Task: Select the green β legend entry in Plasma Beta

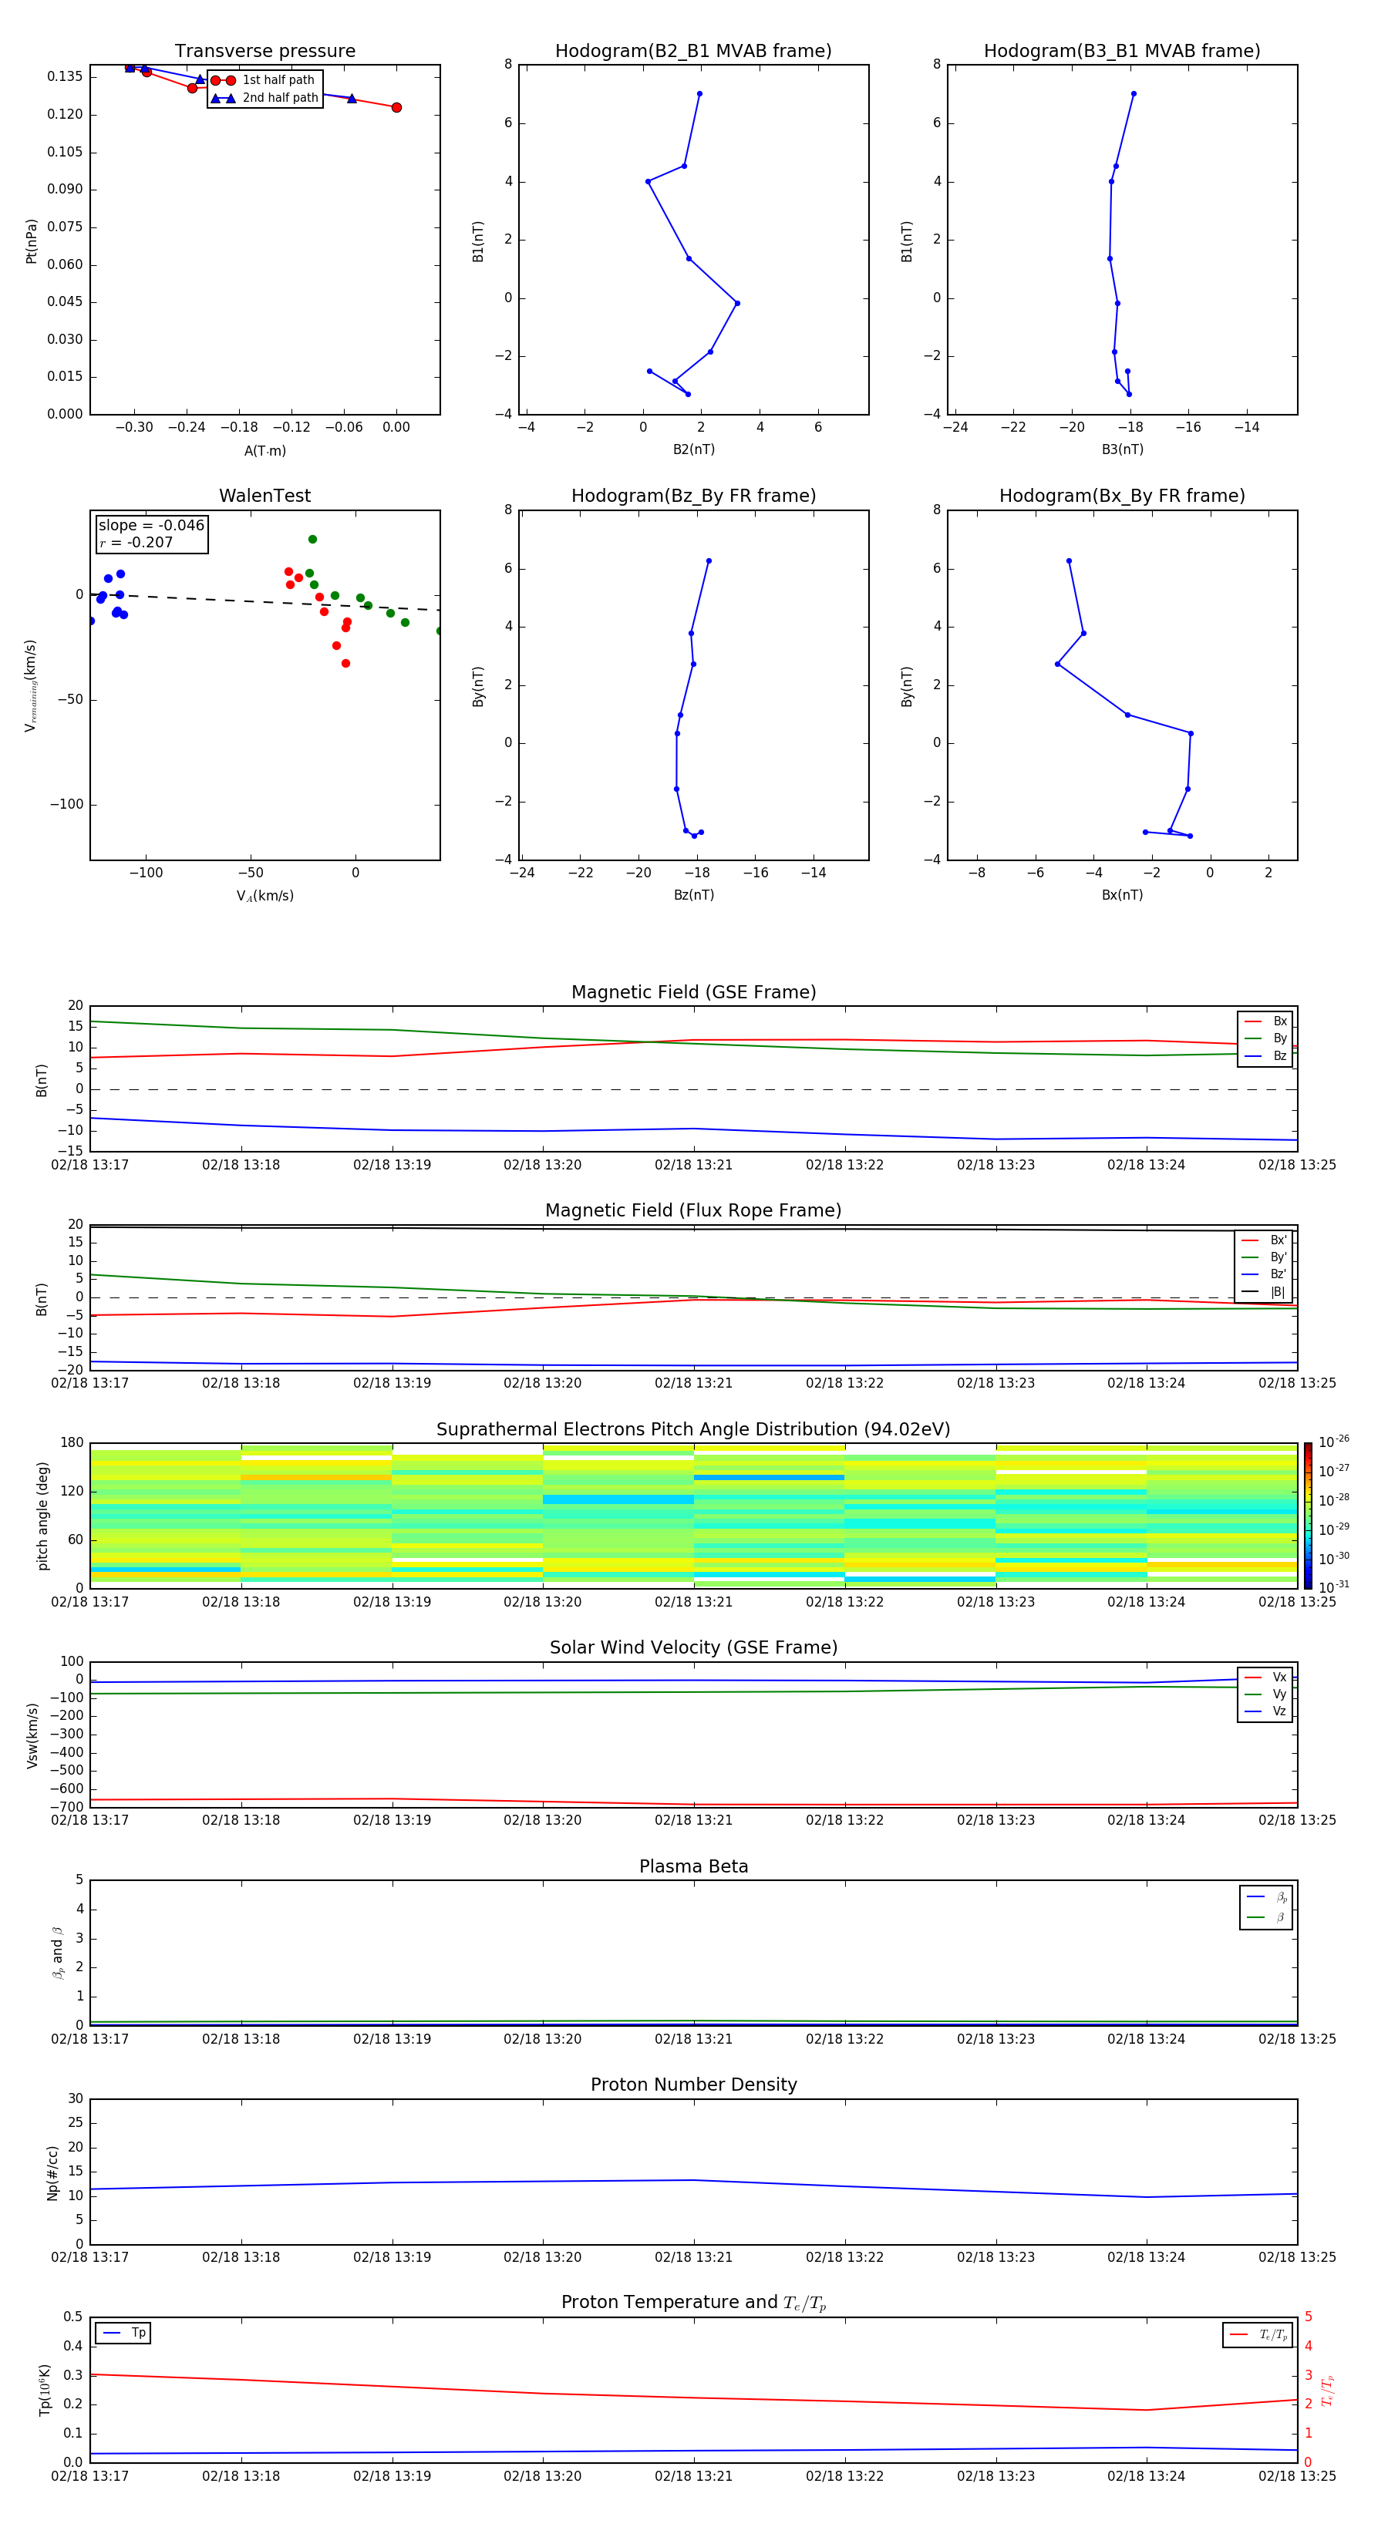Action: click(1266, 1917)
